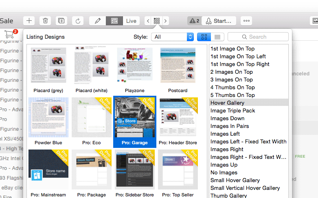Click the refresh arrow icon in toolbar
The height and width of the screenshot is (198, 318).
[x=78, y=21]
